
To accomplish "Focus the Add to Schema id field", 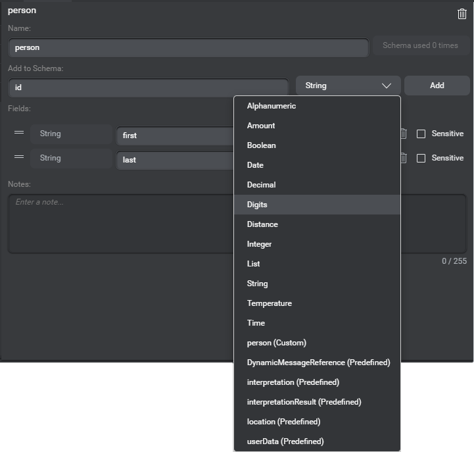I will click(148, 87).
